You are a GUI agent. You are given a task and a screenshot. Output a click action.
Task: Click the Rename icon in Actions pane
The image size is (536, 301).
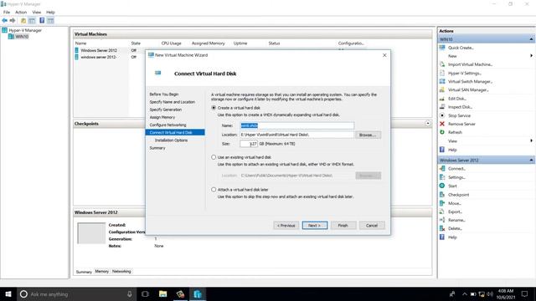(x=442, y=220)
